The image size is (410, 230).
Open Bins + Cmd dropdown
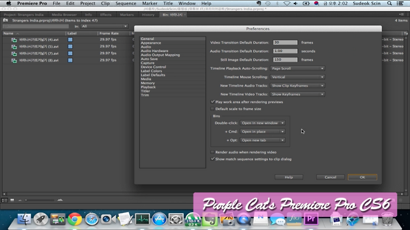[263, 132]
